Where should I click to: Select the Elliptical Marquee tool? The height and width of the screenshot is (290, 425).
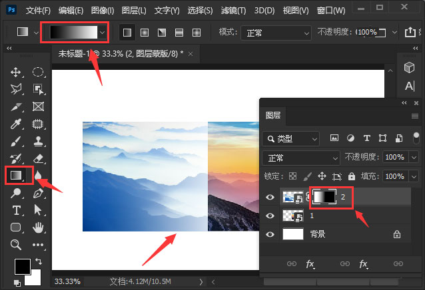click(x=38, y=72)
